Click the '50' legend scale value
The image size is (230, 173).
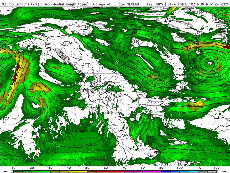coord(87,168)
